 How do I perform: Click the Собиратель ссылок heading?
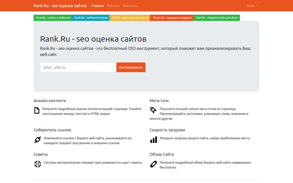[53, 130]
